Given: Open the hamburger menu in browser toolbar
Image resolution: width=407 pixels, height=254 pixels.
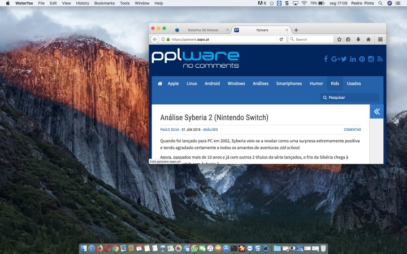Looking at the screenshot, I should [380, 40].
